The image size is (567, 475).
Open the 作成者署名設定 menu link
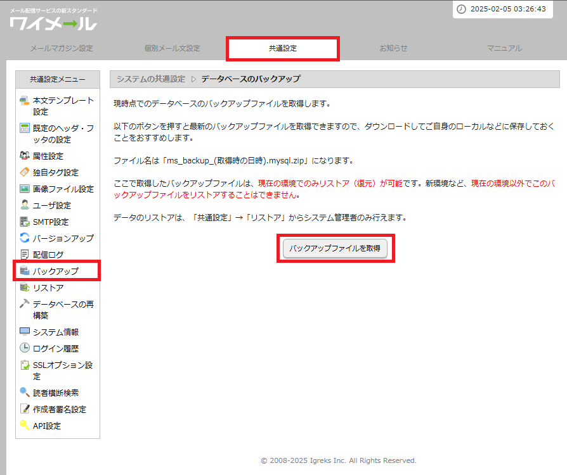click(60, 409)
